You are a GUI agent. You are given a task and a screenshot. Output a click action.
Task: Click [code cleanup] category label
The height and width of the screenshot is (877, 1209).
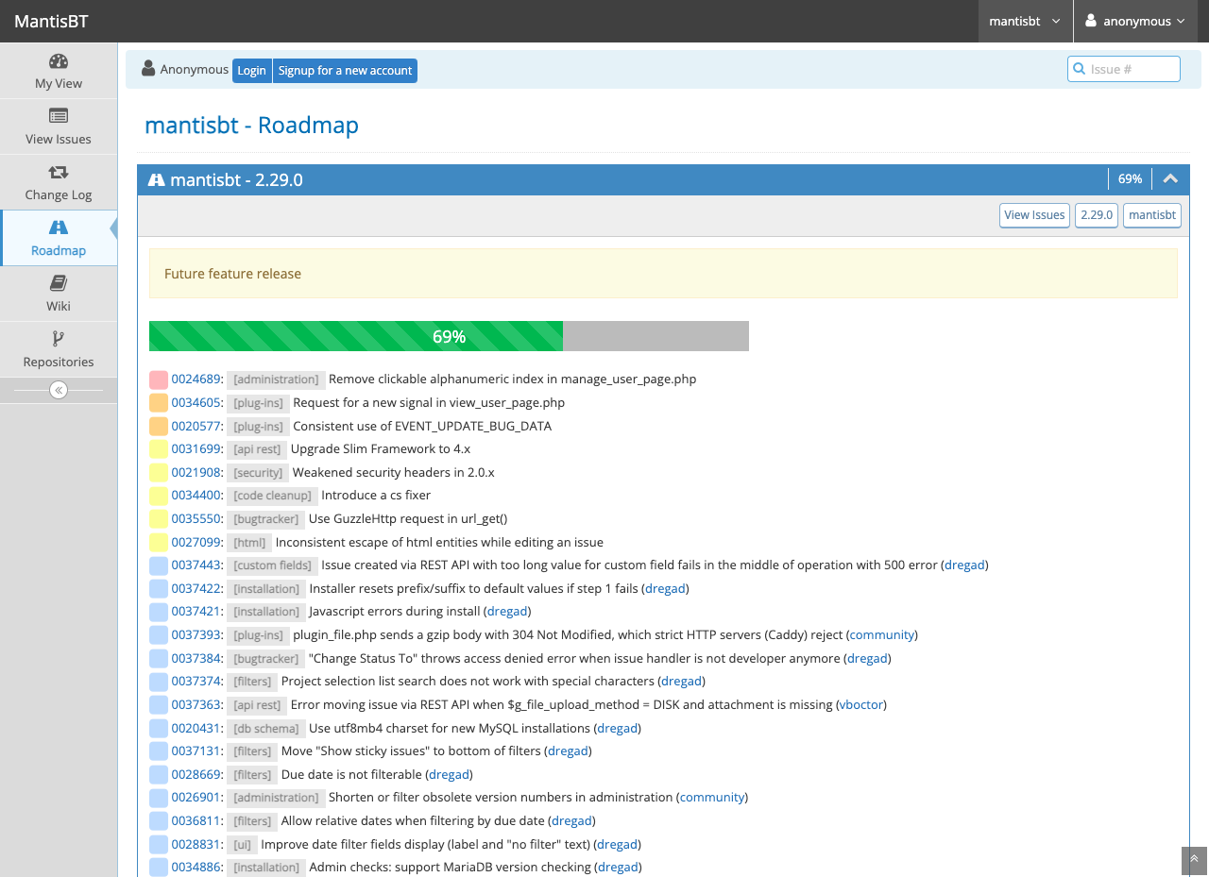pos(271,496)
